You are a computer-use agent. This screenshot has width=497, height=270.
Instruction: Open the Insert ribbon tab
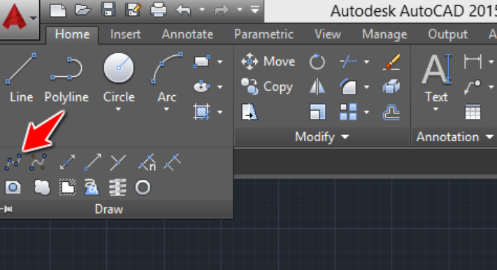(x=126, y=34)
